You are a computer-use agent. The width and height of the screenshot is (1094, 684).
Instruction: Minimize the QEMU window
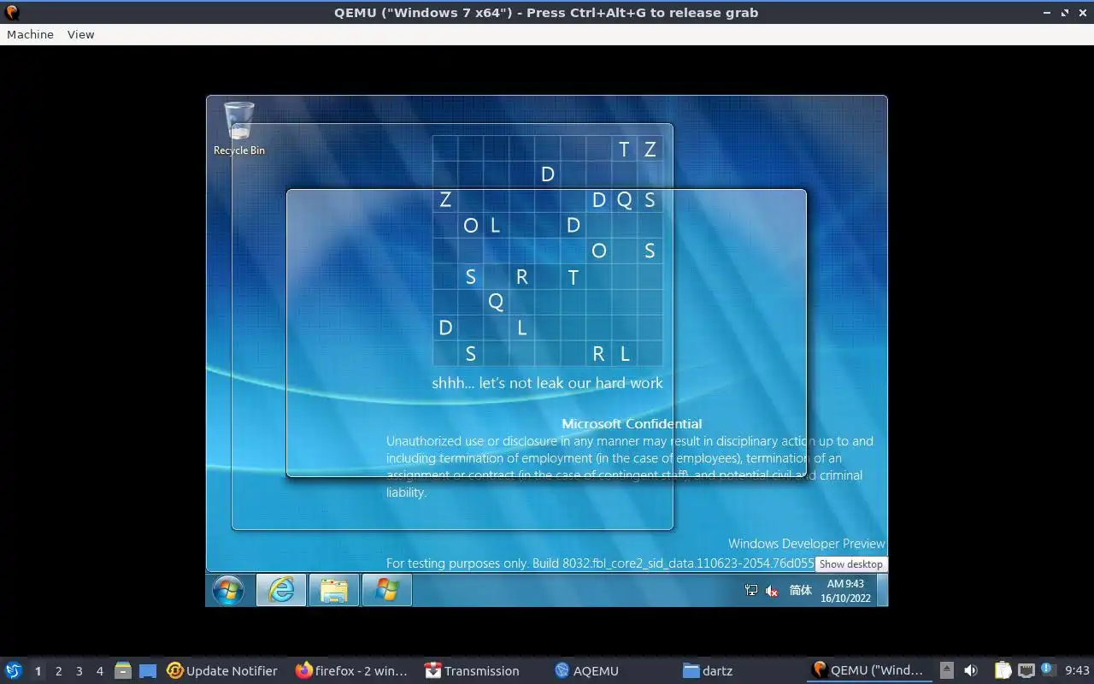(x=1048, y=13)
